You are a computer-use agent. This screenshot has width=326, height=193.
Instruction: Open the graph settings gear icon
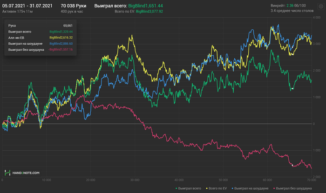pyautogui.click(x=321, y=7)
